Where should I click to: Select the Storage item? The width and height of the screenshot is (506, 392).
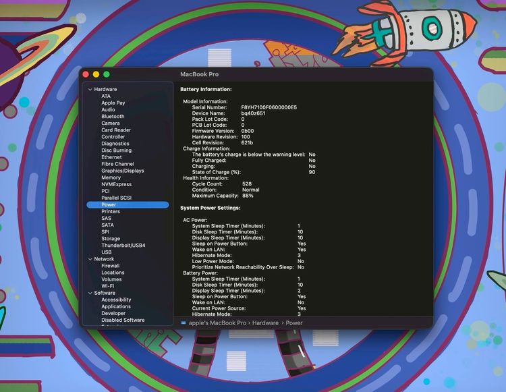tap(111, 239)
